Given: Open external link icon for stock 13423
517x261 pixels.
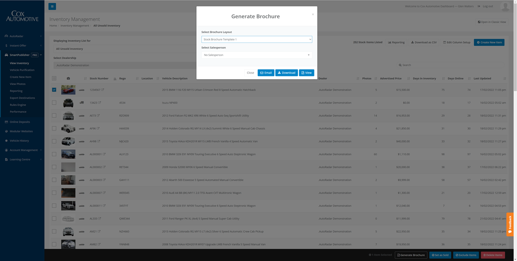Looking at the screenshot, I should [99, 103].
